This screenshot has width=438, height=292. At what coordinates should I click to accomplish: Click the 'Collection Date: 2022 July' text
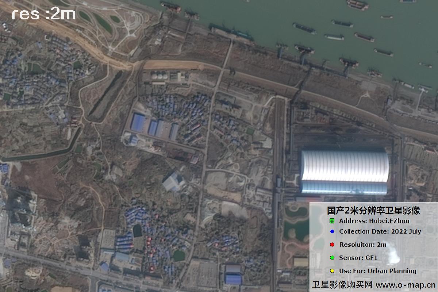380,231
